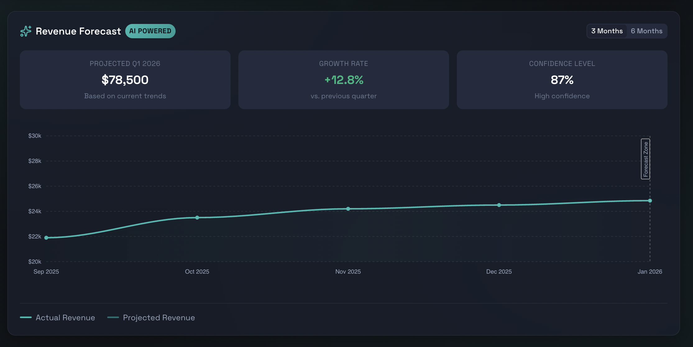Screen dimensions: 693x347
Task: Click the Revenue Forecast title
Action: [x=78, y=31]
